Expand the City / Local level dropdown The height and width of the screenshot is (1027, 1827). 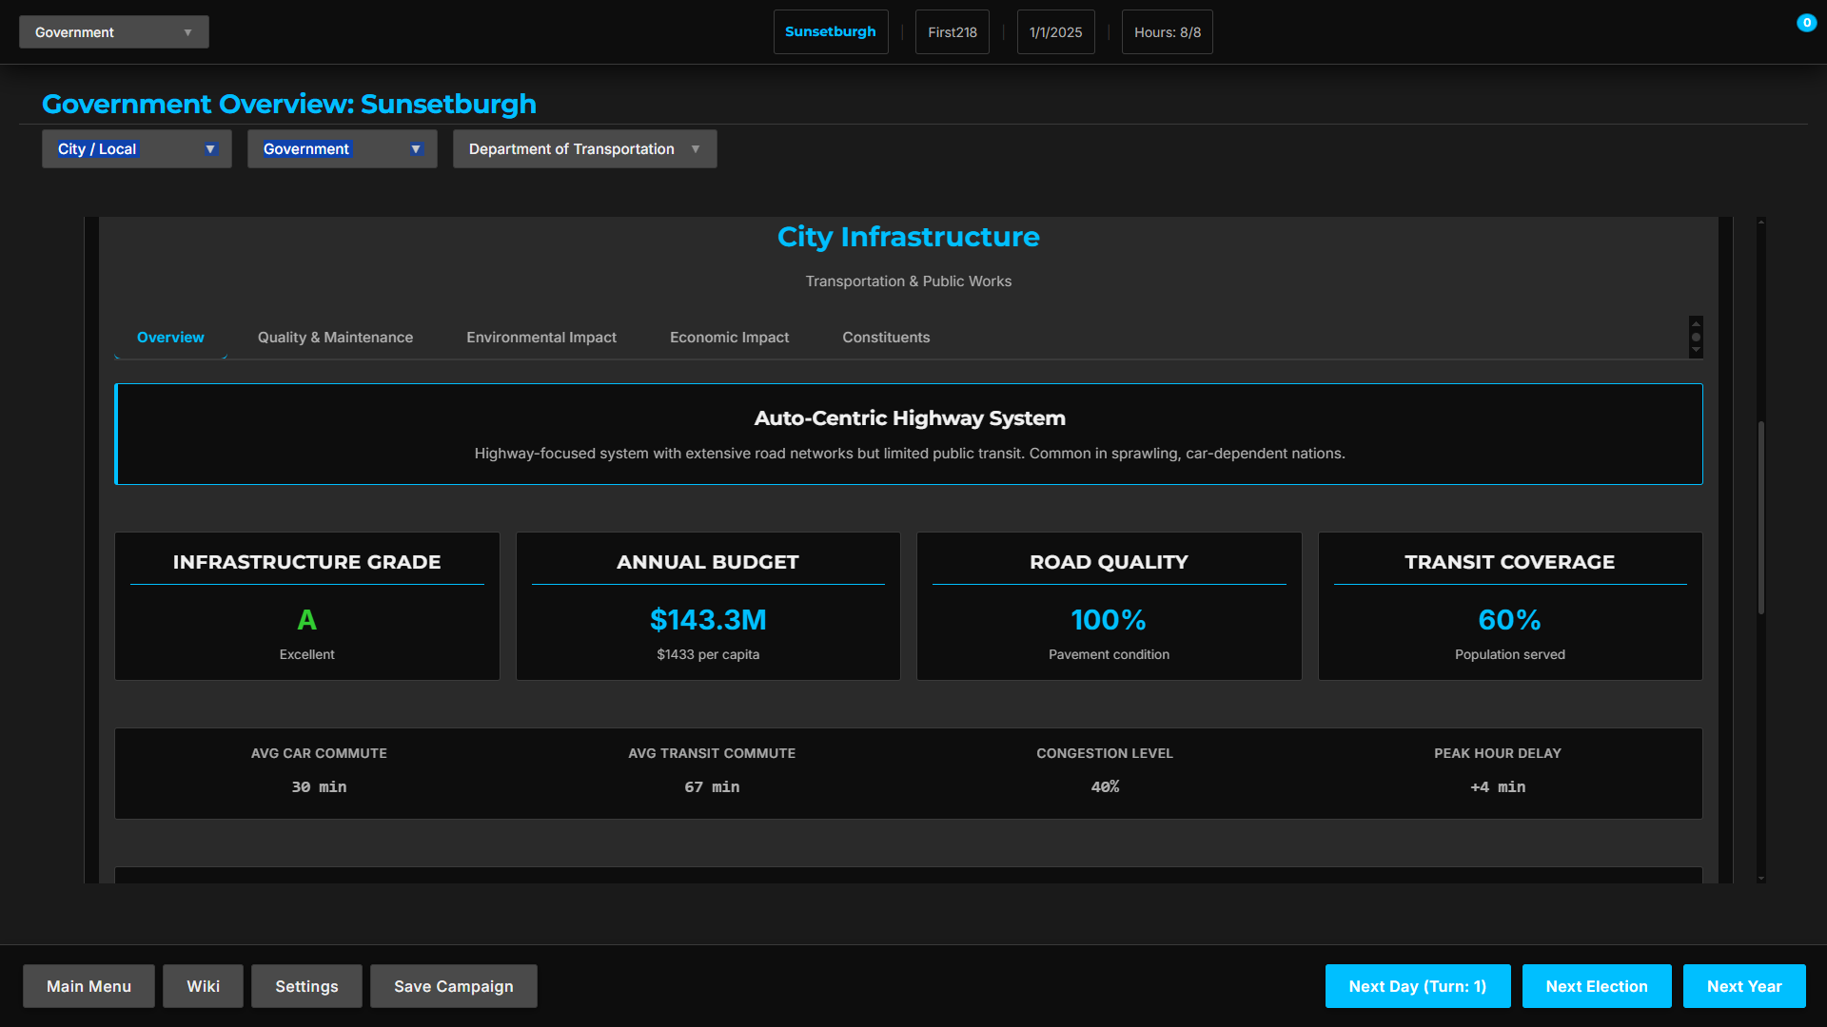coord(136,149)
